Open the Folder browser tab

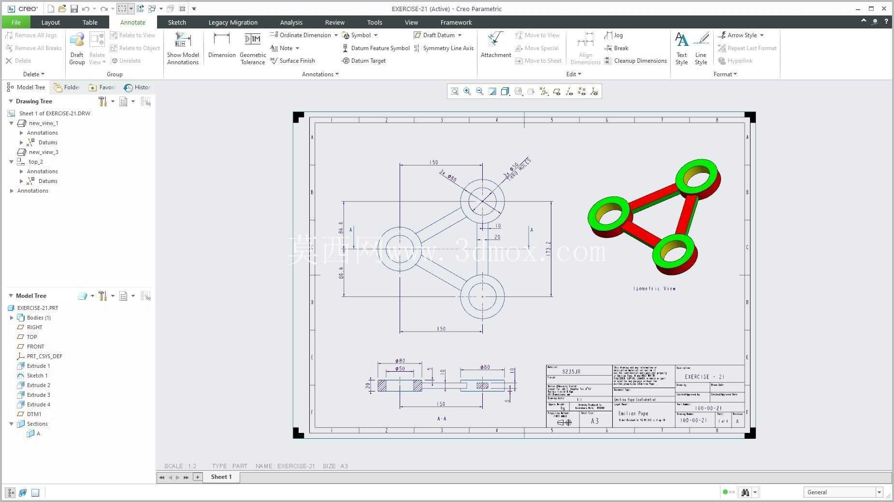[x=67, y=87]
